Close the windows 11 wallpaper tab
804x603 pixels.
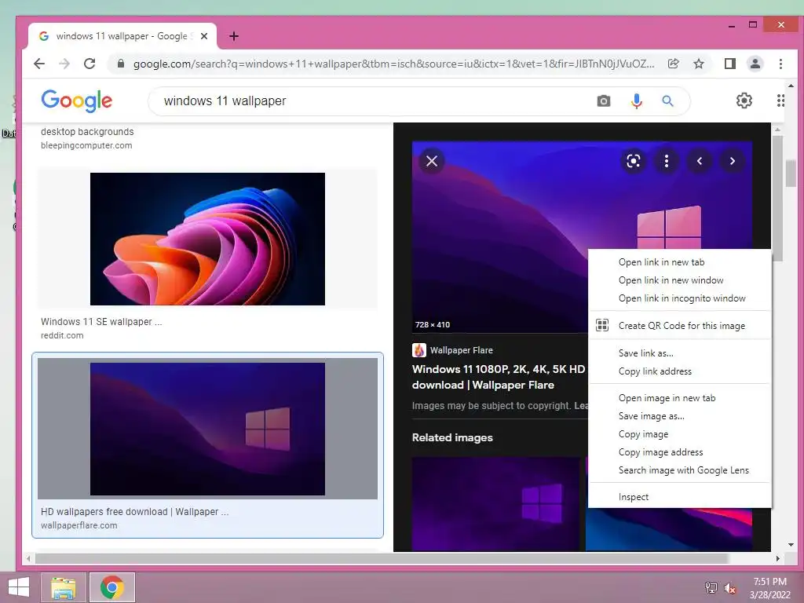[x=204, y=36]
